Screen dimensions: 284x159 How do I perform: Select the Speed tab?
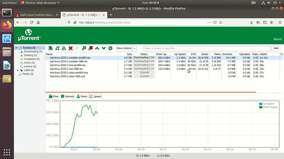click(95, 96)
